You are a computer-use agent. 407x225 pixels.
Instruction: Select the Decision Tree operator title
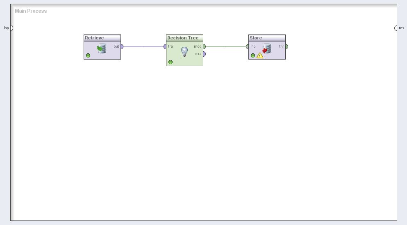click(x=183, y=38)
